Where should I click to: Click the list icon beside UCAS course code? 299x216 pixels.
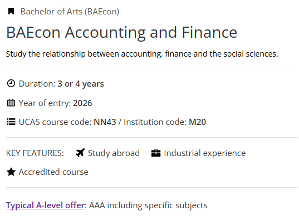pos(11,122)
